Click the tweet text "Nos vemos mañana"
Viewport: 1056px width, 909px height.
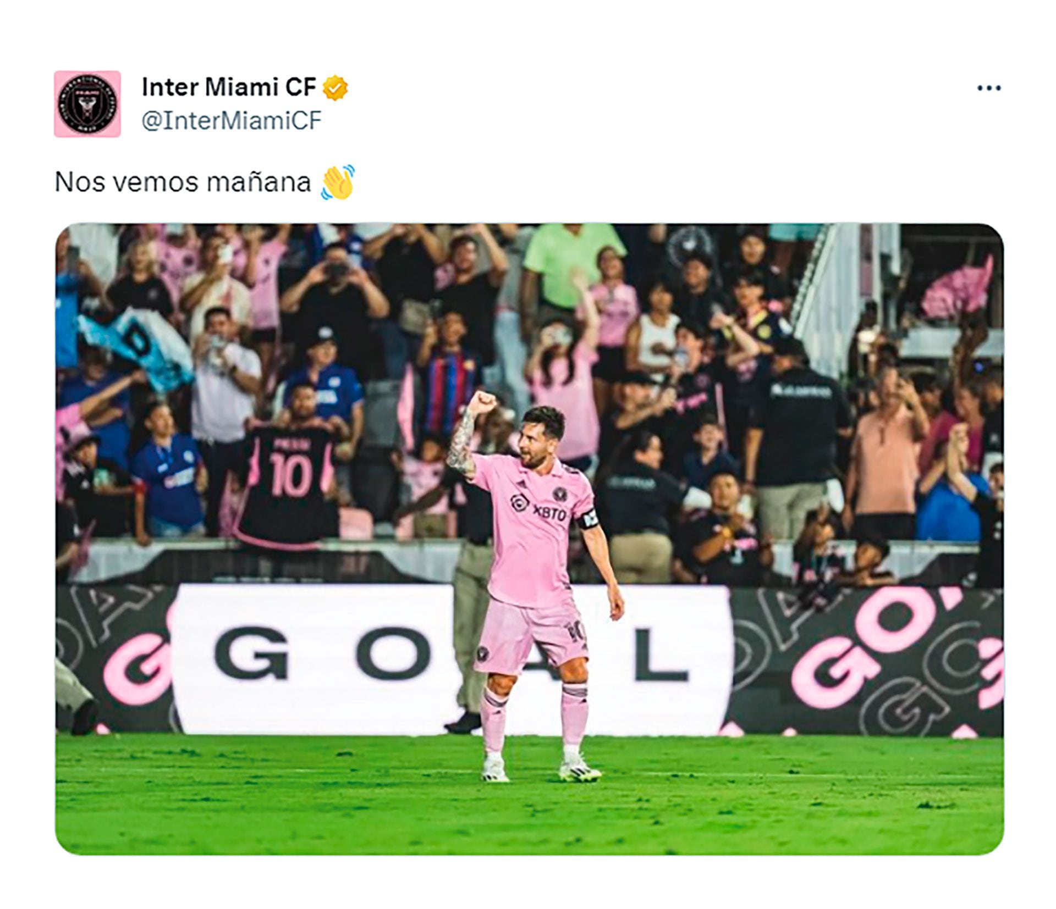(183, 182)
